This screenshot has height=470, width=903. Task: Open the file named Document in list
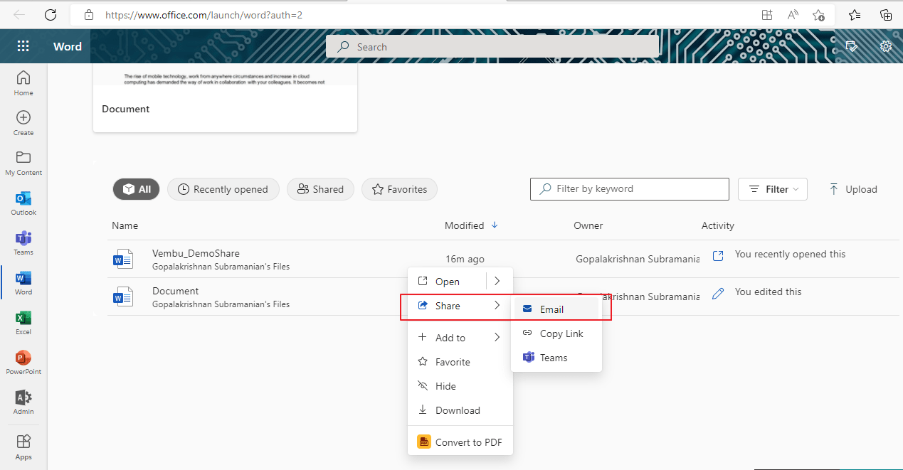click(176, 291)
